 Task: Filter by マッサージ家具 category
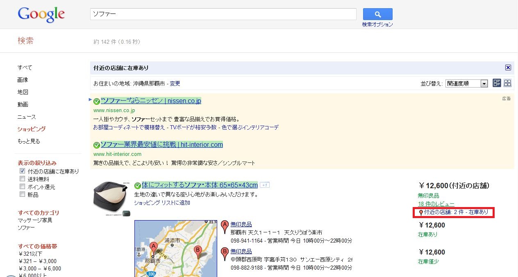coord(35,220)
